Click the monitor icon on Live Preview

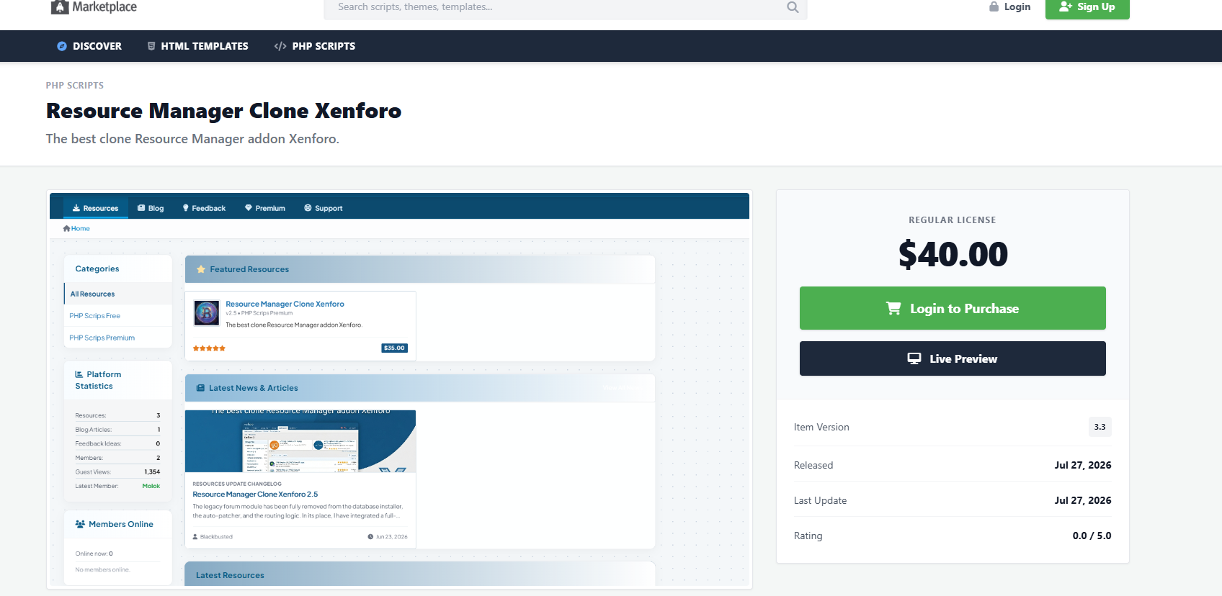pos(914,358)
